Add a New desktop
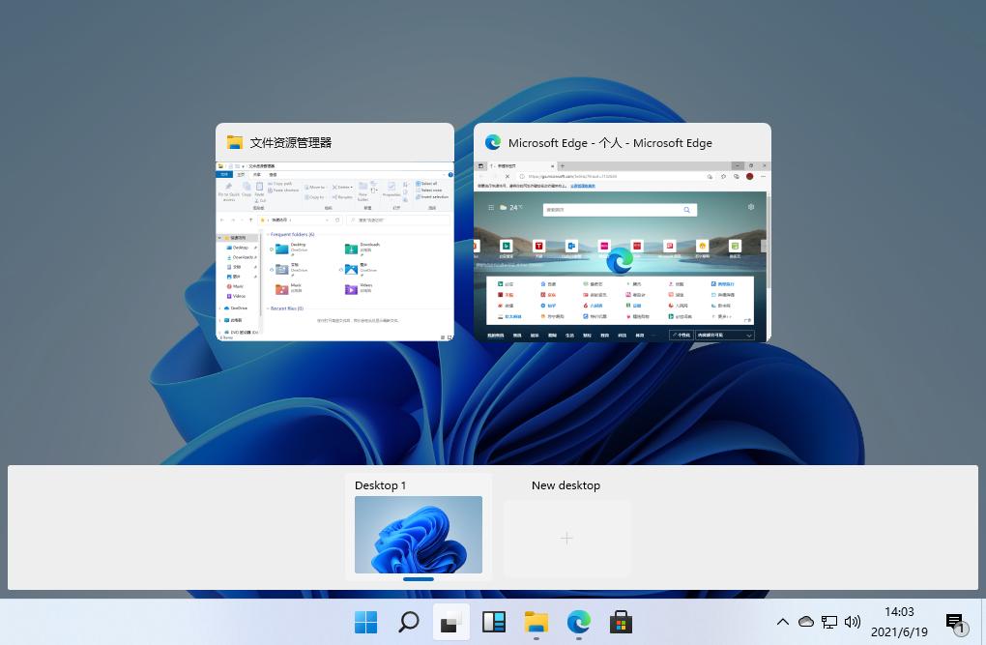Image resolution: width=986 pixels, height=645 pixels. pos(566,538)
